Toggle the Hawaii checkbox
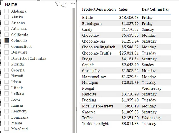This screenshot has height=133, width=179. click(x=7, y=76)
